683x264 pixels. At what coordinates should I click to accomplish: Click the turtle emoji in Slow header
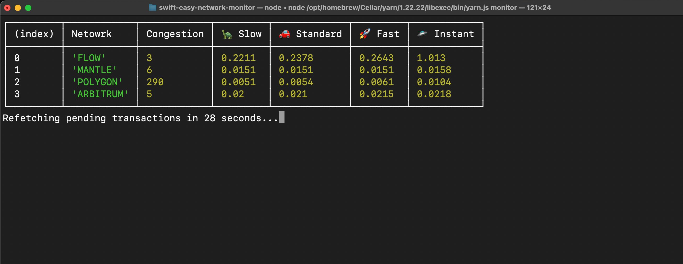[x=227, y=34]
